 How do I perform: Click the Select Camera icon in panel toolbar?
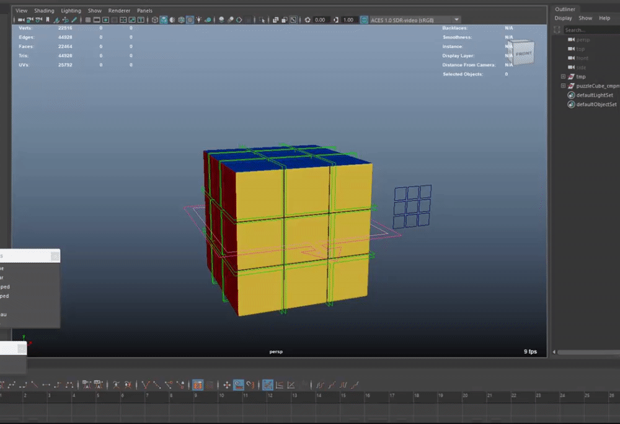(20, 20)
